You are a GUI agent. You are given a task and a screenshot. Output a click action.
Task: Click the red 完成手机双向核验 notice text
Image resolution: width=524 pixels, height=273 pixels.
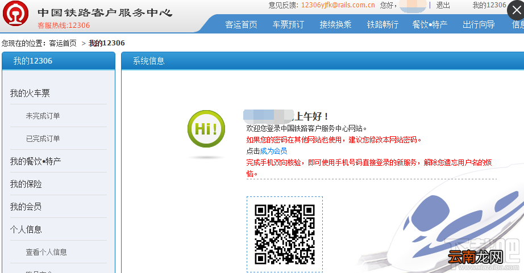click(369, 168)
